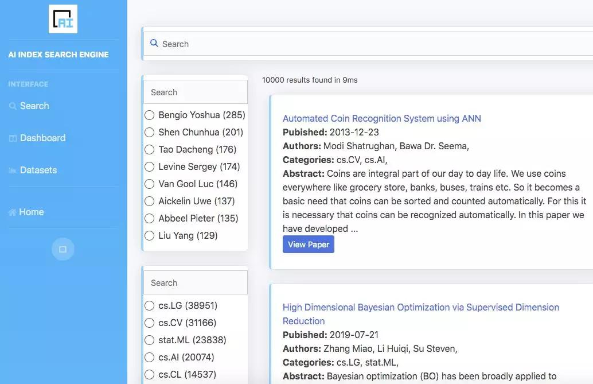
Task: Open High Dimensional Bayesian Optimization paper link
Action: 421,314
